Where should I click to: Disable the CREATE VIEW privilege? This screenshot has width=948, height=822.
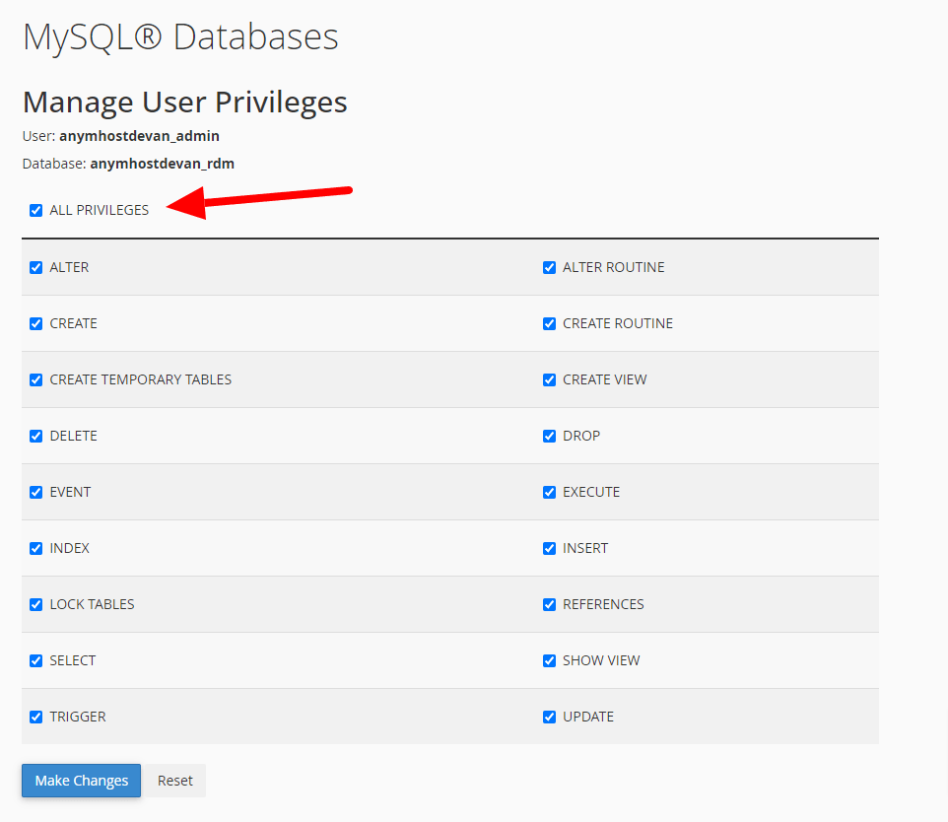(x=550, y=379)
